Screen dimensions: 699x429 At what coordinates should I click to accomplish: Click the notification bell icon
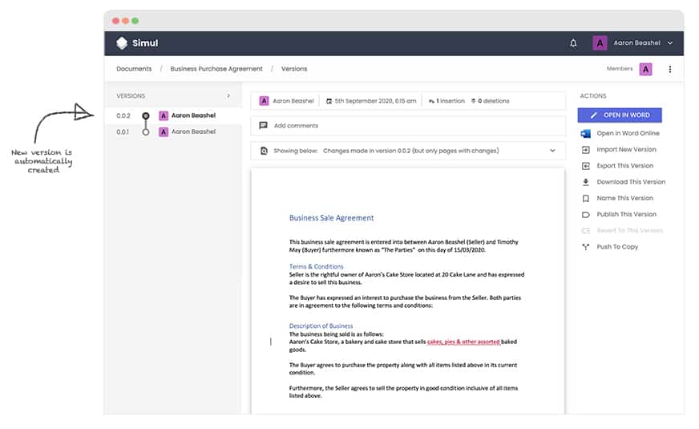tap(573, 43)
